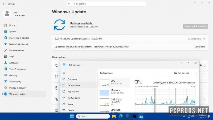Open File Explorer from taskbar
This screenshot has height=120, width=213.
coord(114,116)
